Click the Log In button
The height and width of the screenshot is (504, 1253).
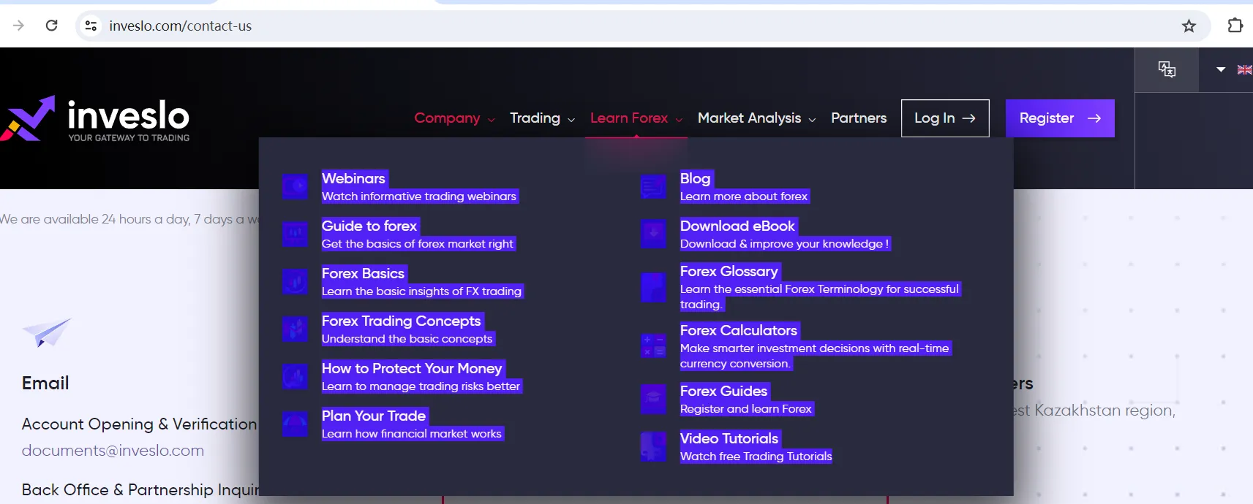click(x=945, y=118)
